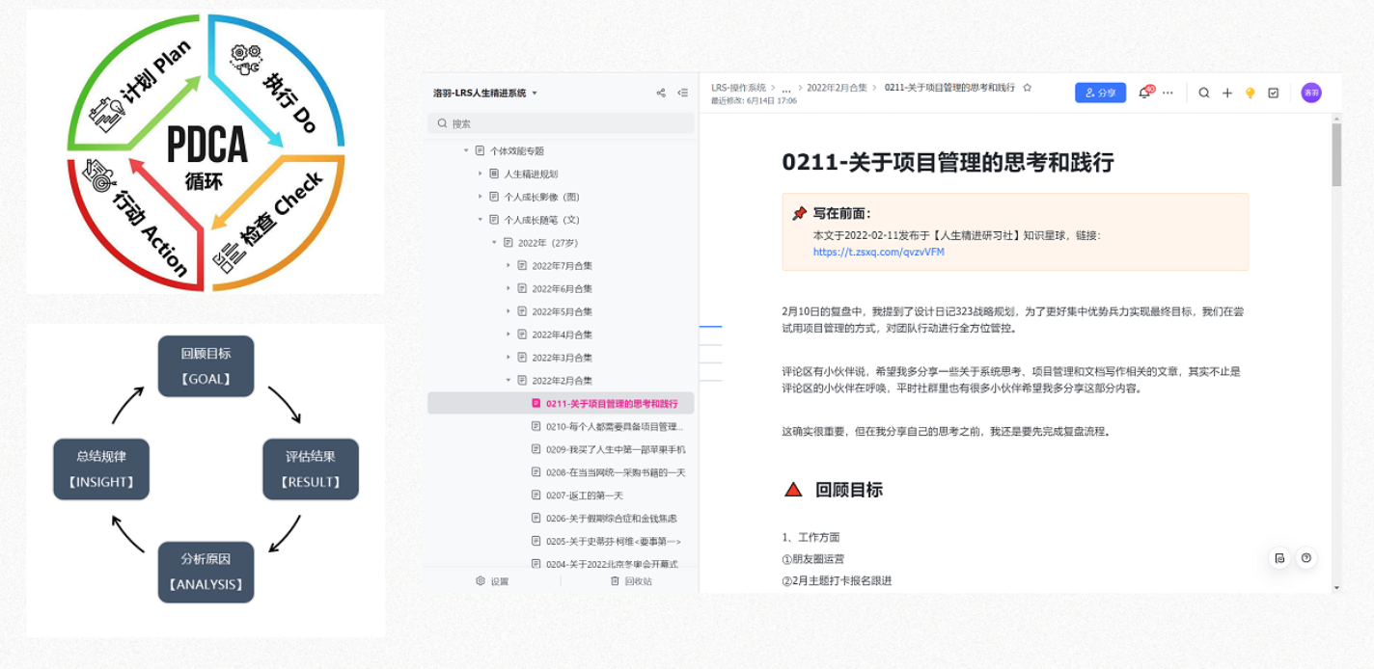The image size is (1374, 669).
Task: Expand 个人成长影像（图） node
Action: tap(481, 197)
